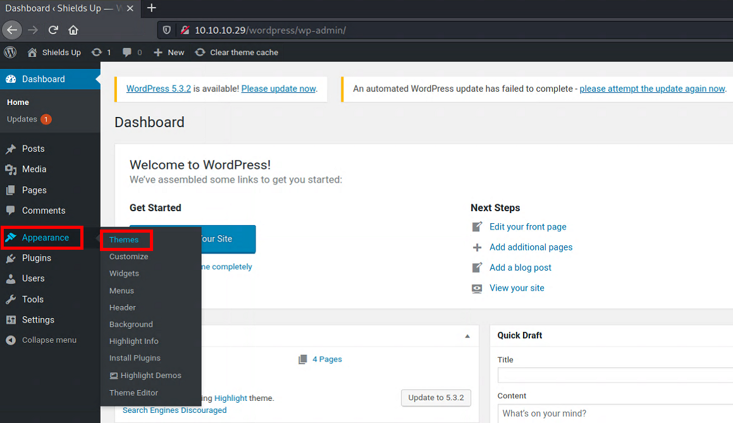Click the browser address bar URL
This screenshot has height=423, width=733.
click(270, 30)
